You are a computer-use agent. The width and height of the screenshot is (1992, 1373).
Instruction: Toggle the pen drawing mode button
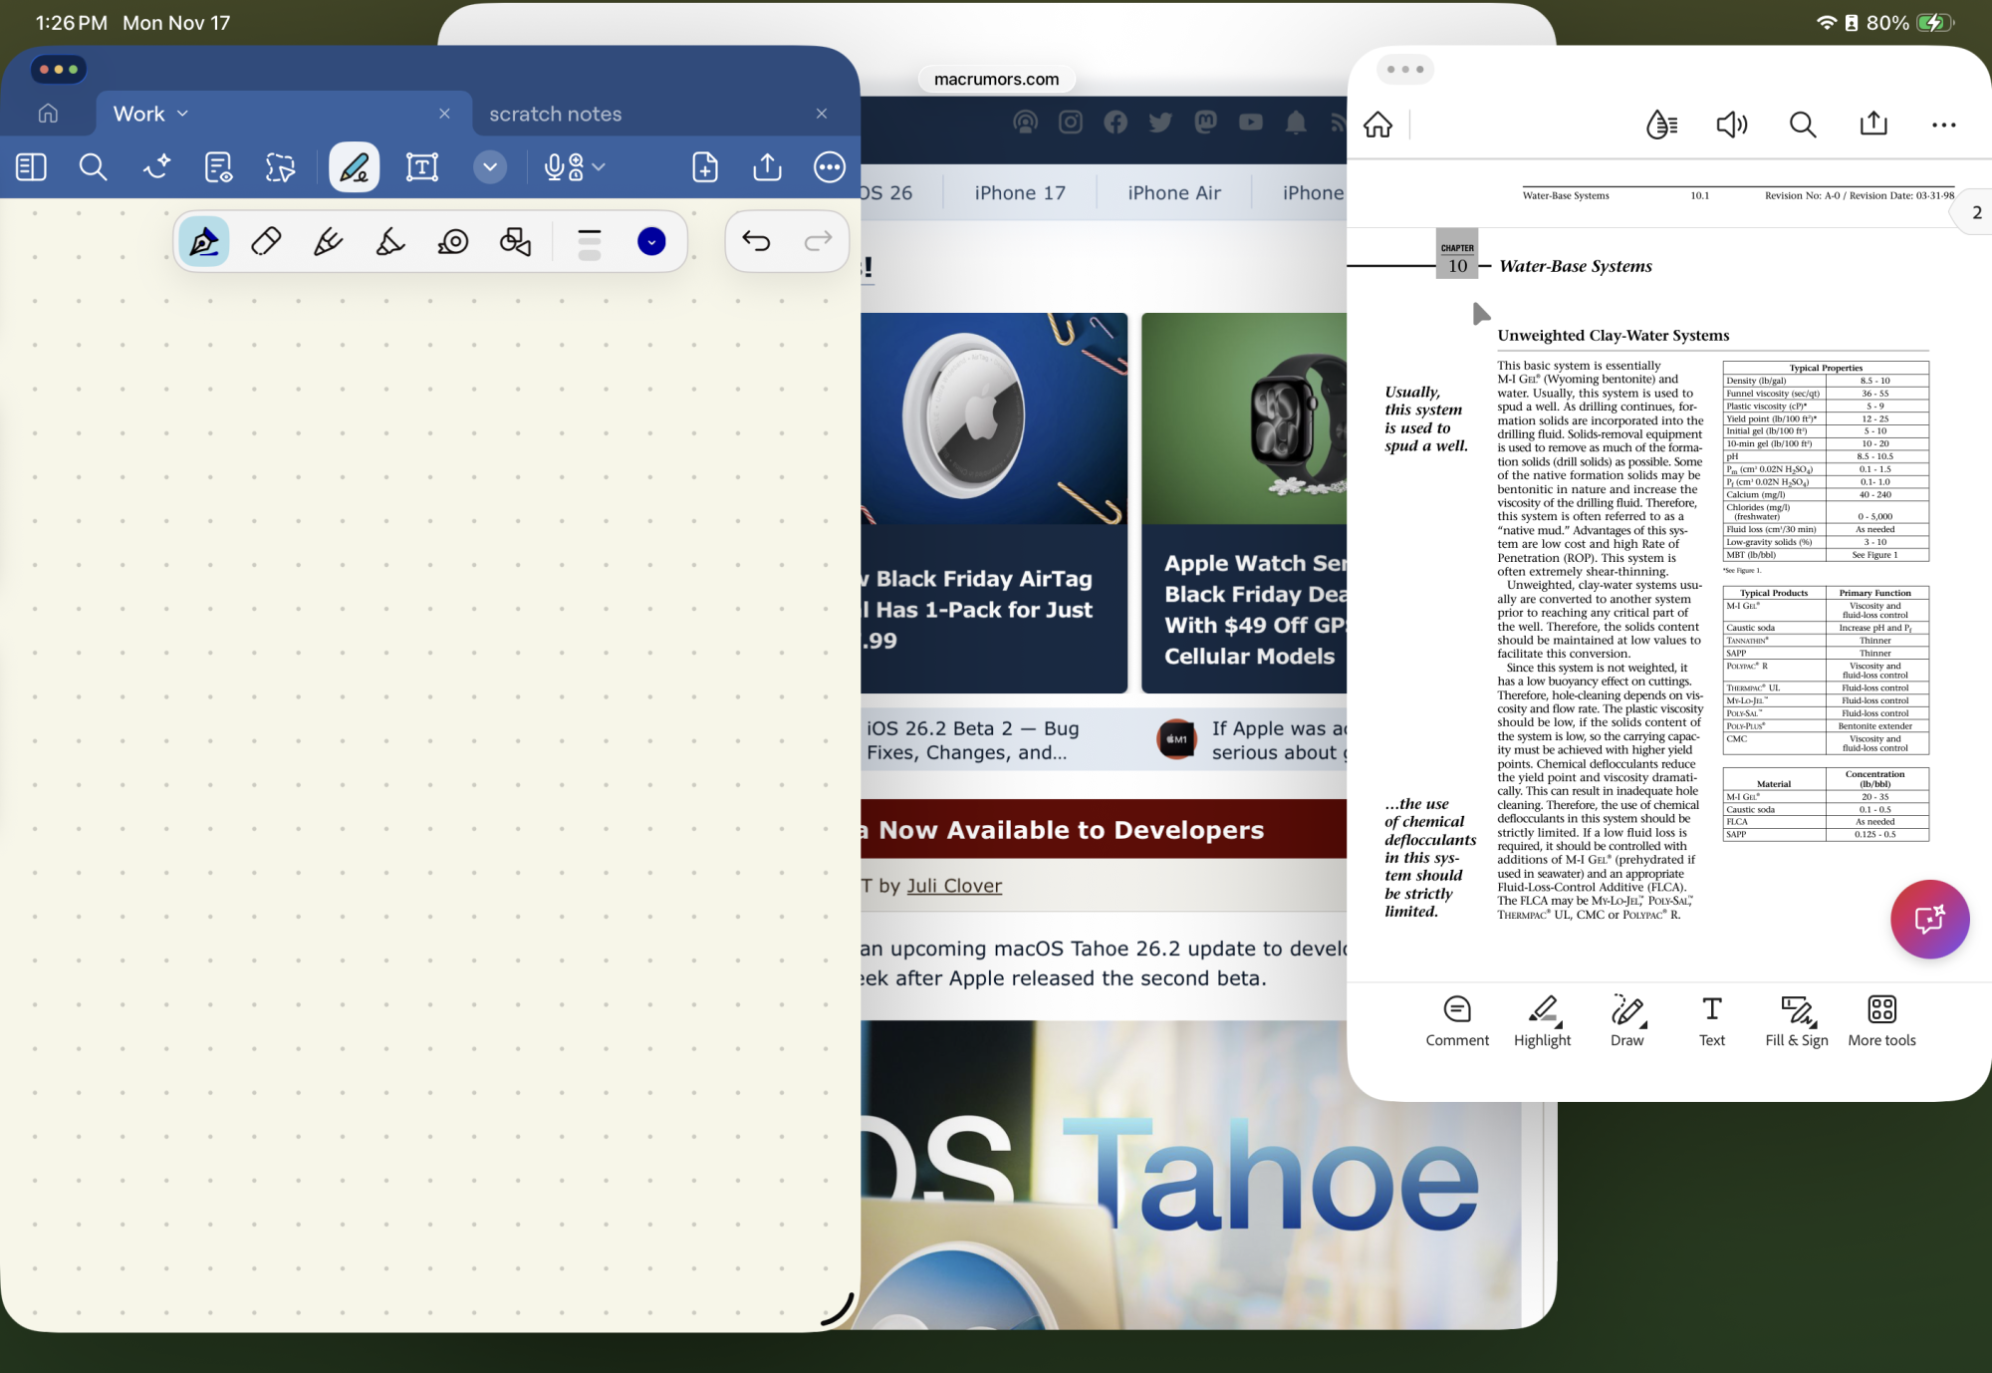tap(354, 166)
